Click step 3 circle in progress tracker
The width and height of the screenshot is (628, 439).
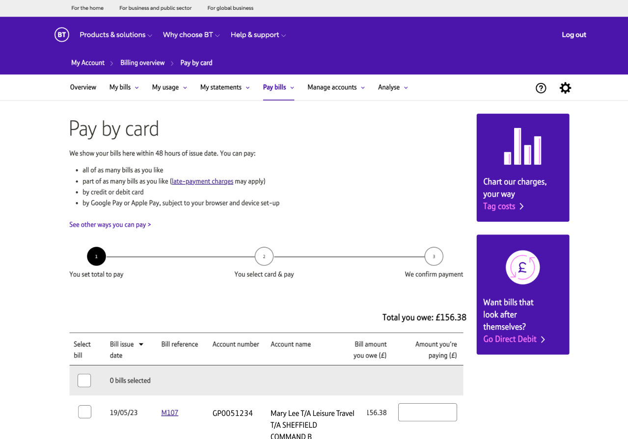tap(434, 257)
